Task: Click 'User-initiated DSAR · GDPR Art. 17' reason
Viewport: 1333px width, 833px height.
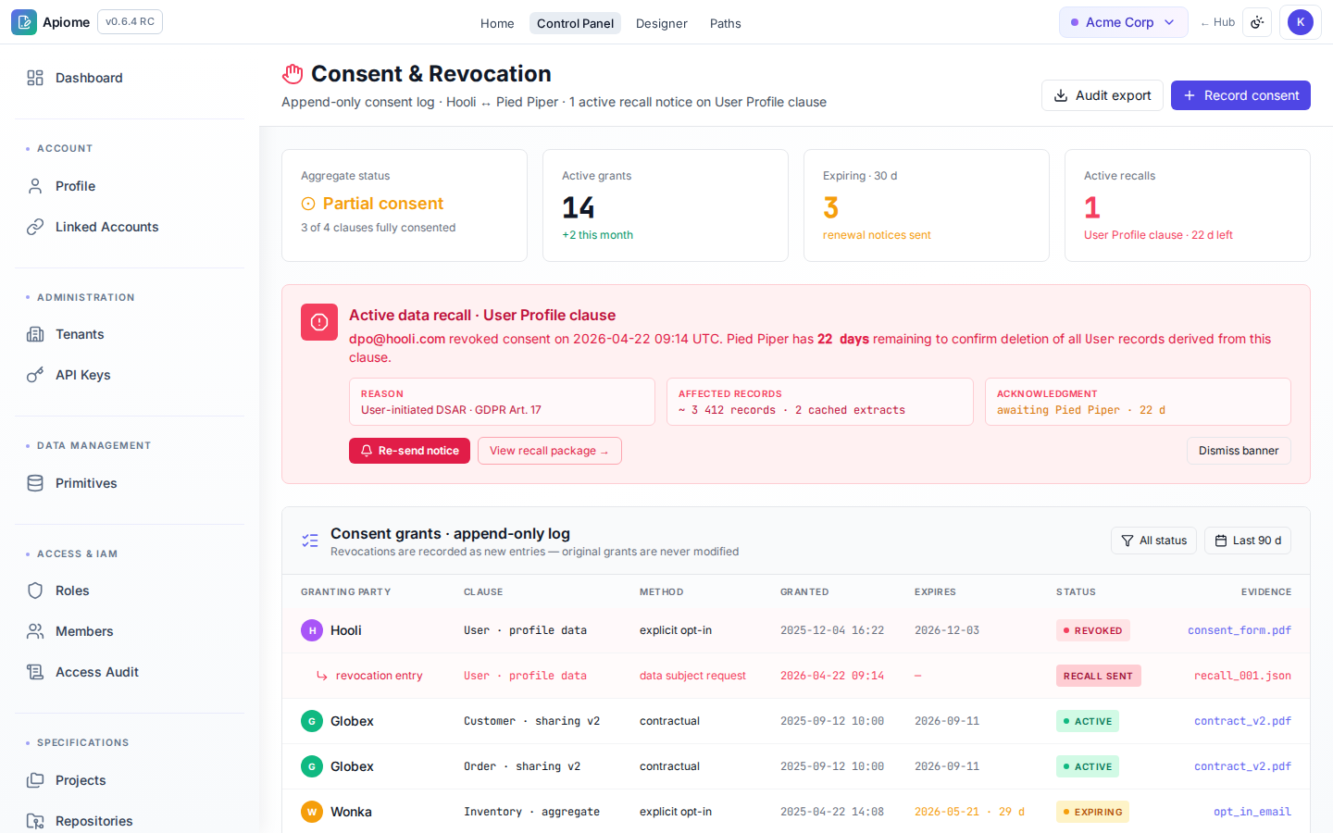Action: point(451,410)
